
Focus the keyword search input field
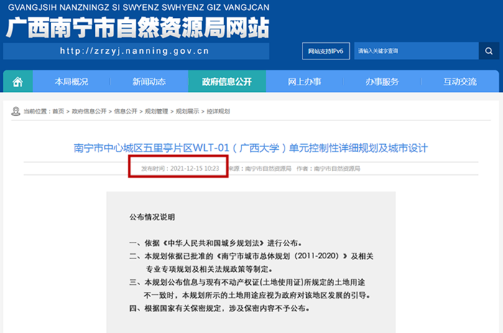[x=416, y=51]
